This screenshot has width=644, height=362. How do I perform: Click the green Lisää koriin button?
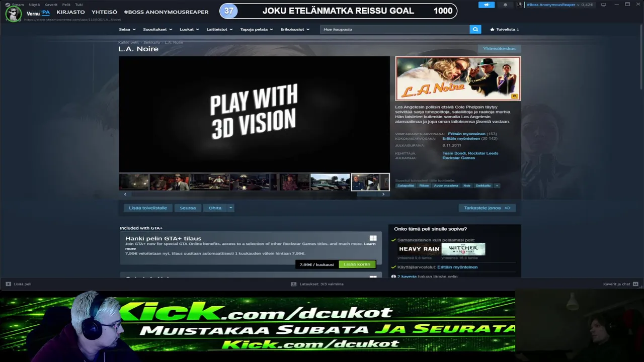tap(357, 264)
